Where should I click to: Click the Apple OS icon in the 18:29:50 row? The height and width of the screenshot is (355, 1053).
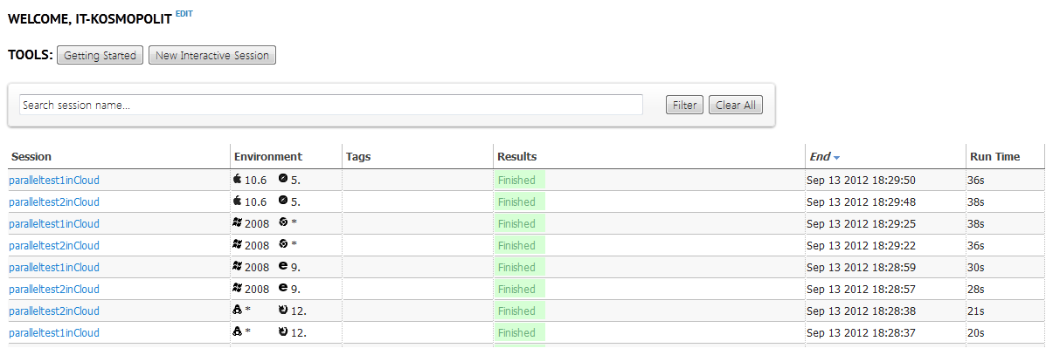(238, 180)
